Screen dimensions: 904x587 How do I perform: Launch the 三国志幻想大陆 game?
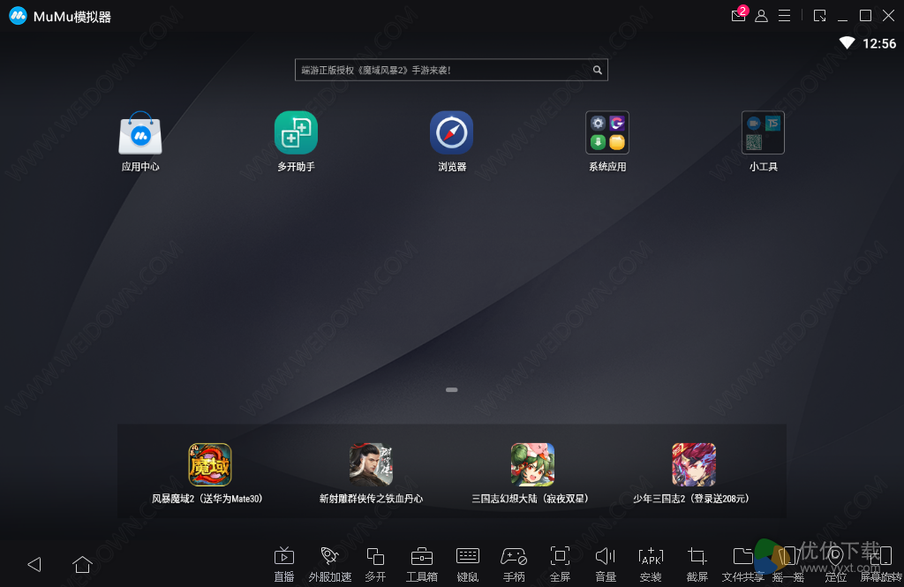[532, 465]
